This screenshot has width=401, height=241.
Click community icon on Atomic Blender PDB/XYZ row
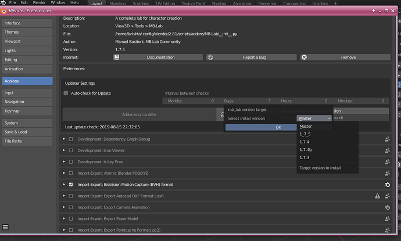387,173
